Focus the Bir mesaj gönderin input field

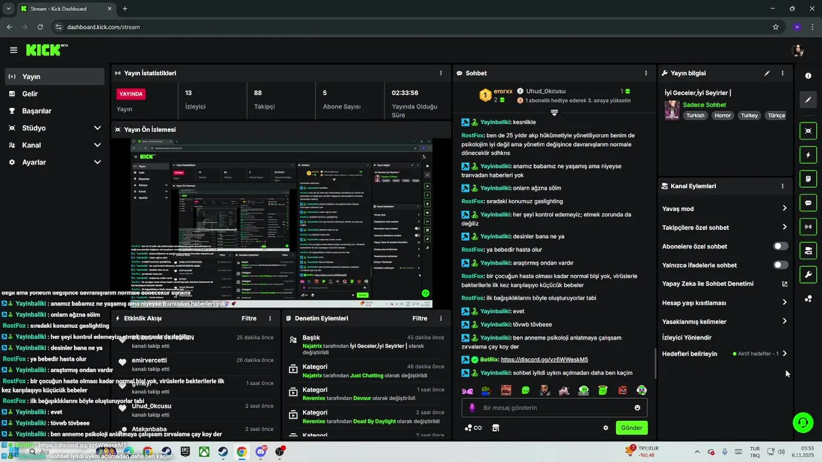point(554,407)
